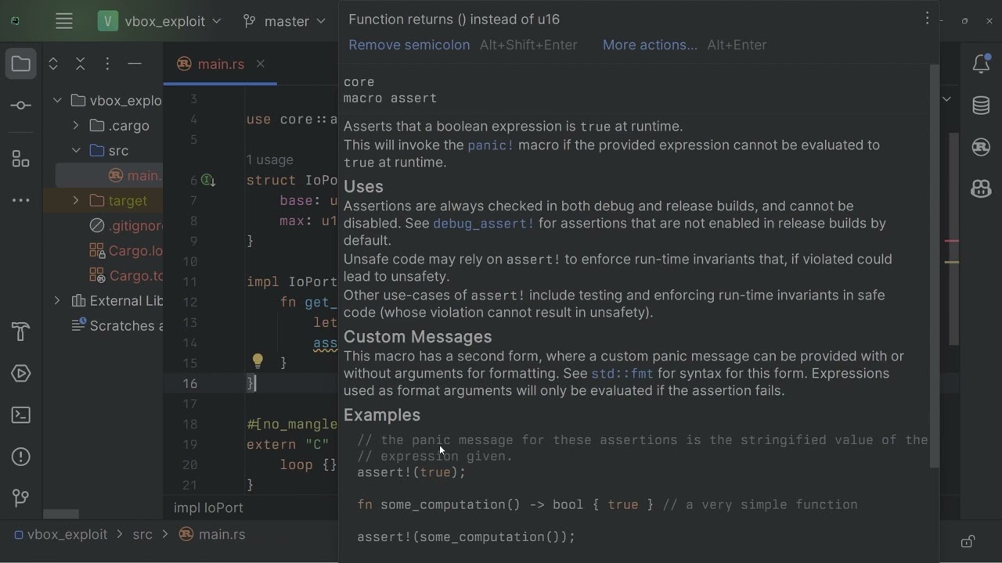Image resolution: width=1002 pixels, height=563 pixels.
Task: Collapse the src folder
Action: click(76, 150)
